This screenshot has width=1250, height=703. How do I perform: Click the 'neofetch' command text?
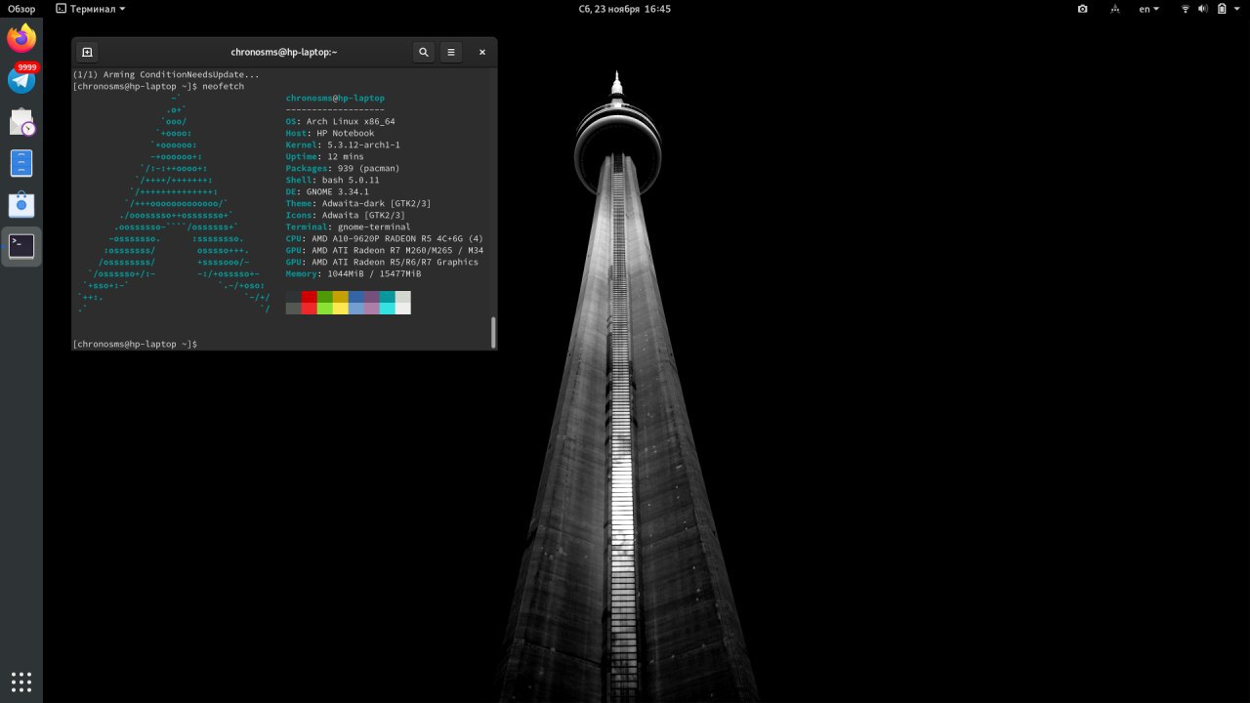[x=224, y=86]
